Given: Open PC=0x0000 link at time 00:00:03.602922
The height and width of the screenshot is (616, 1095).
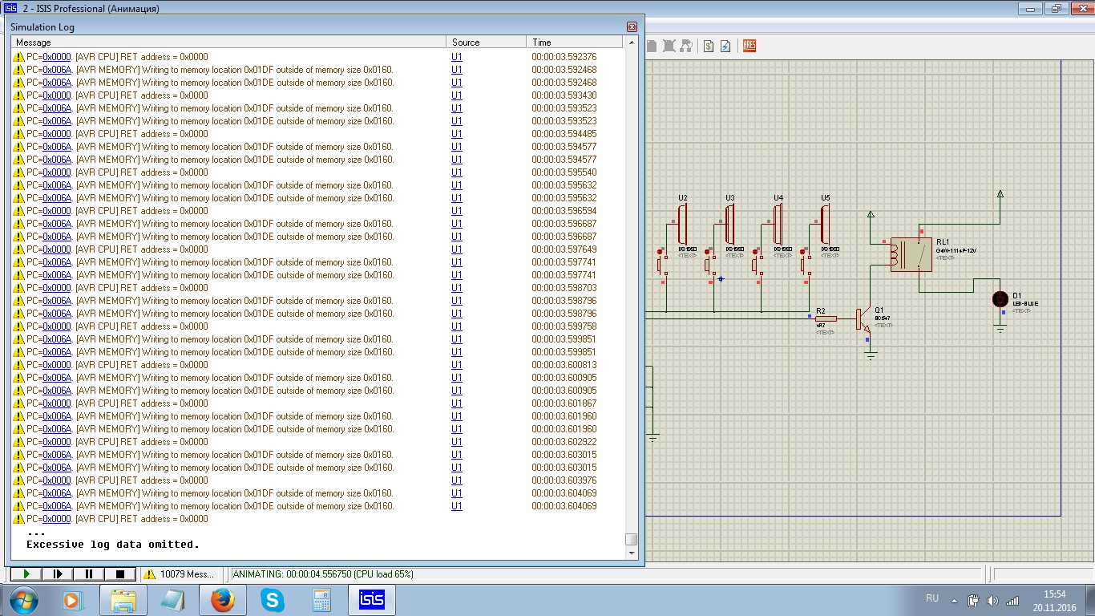Looking at the screenshot, I should [57, 442].
